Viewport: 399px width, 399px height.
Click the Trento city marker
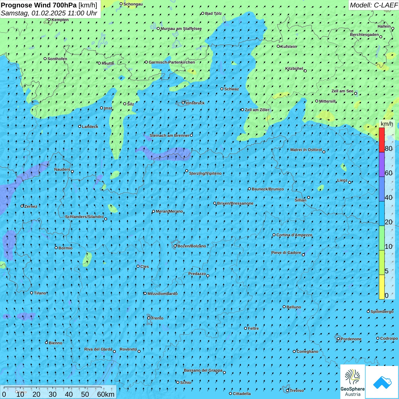click(x=149, y=318)
